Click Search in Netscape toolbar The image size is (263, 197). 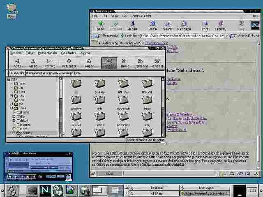coord(168,25)
